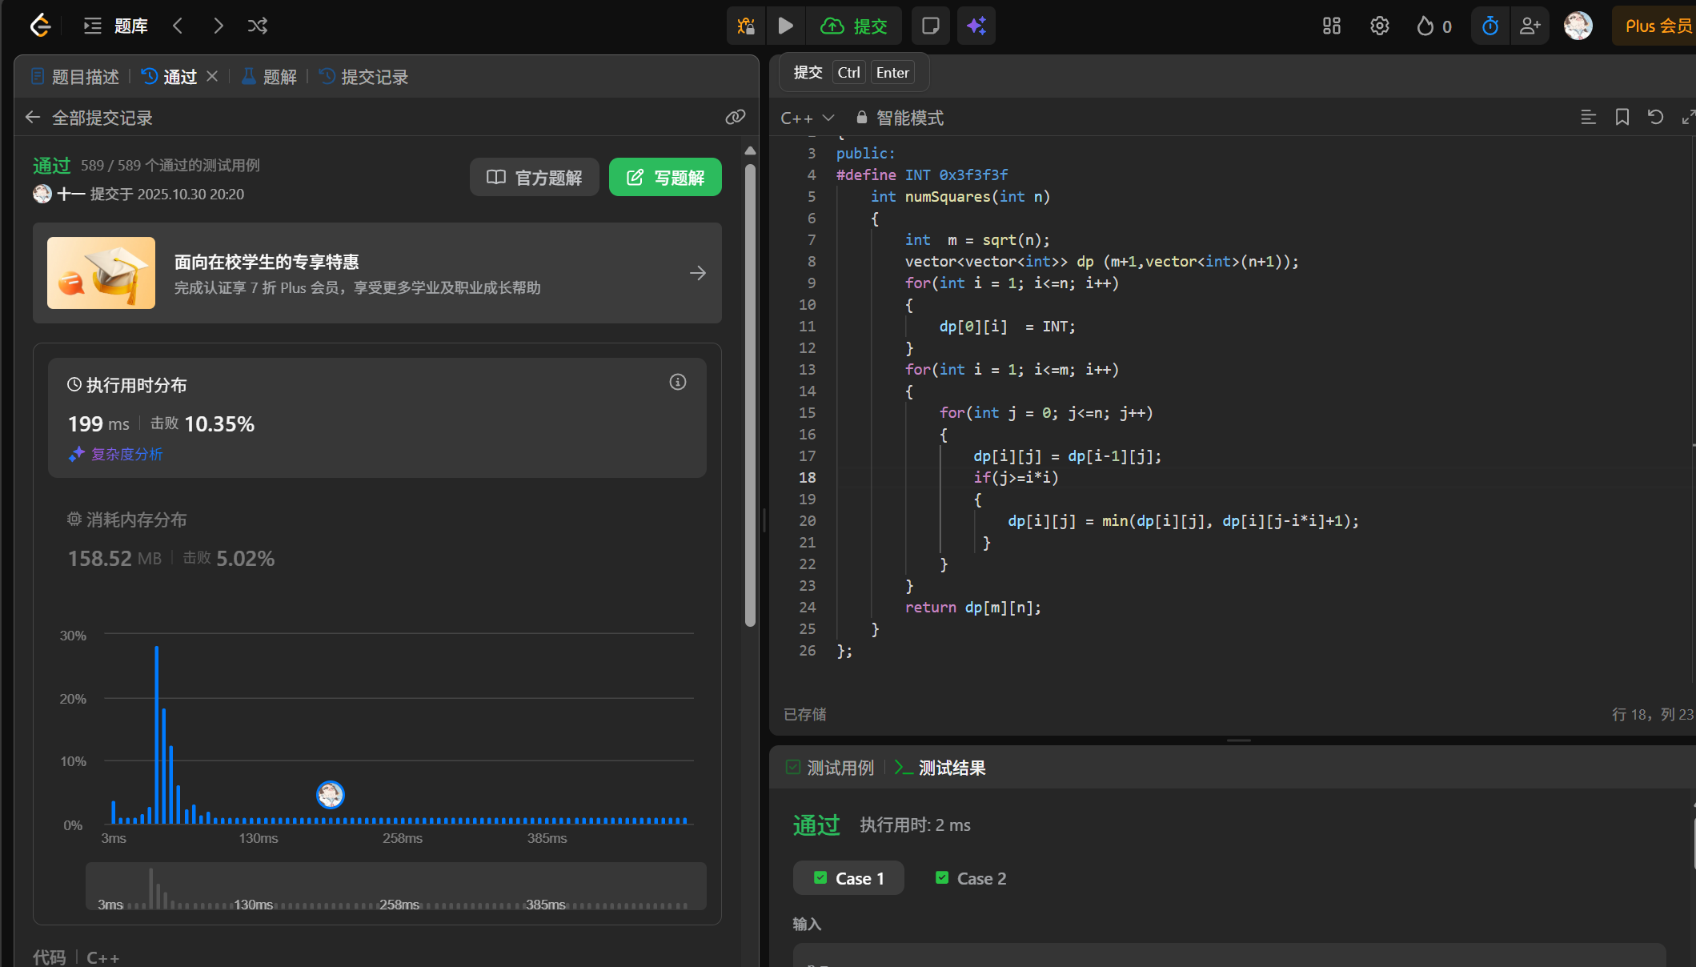The image size is (1696, 967).
Task: Click the debug bug icon
Action: (x=746, y=26)
